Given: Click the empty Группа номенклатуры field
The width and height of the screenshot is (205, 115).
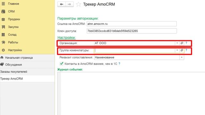Looking at the screenshot, I should click(135, 50).
